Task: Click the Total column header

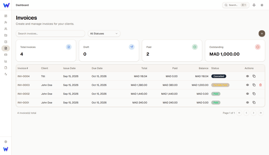Action: pyautogui.click(x=144, y=68)
